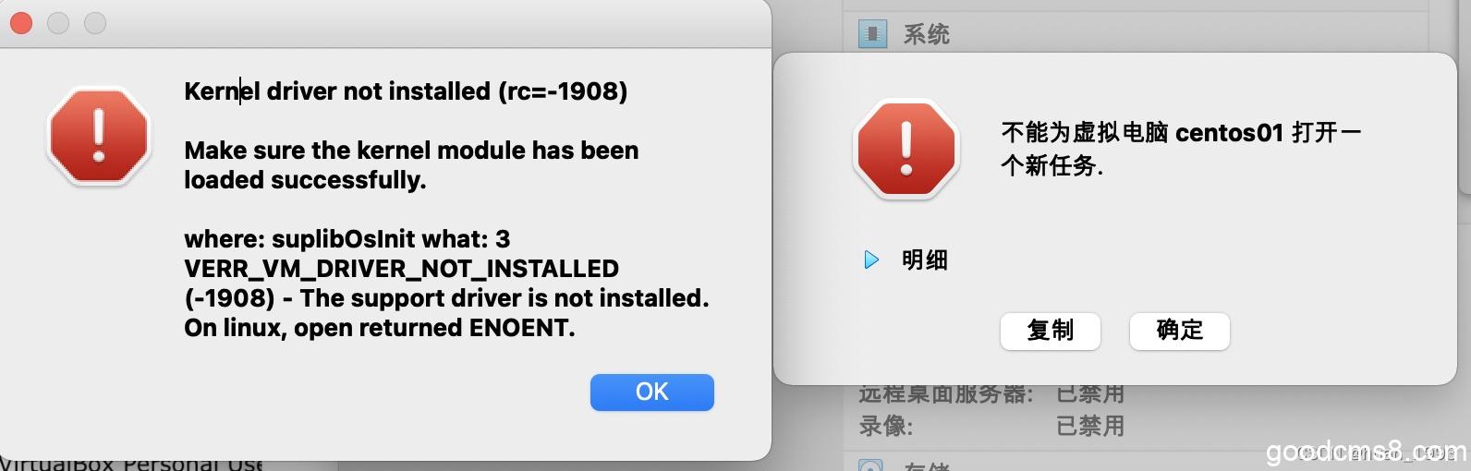Click the VirtualBox Personal Use text
Viewport: 1471px width, 471px height.
pyautogui.click(x=131, y=463)
